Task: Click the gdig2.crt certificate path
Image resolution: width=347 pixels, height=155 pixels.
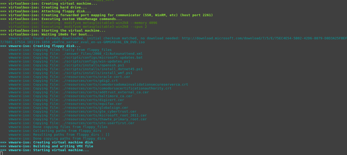Action: pyautogui.click(x=90, y=81)
